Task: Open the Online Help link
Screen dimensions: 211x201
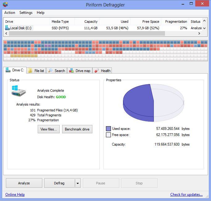Action: coord(15,195)
